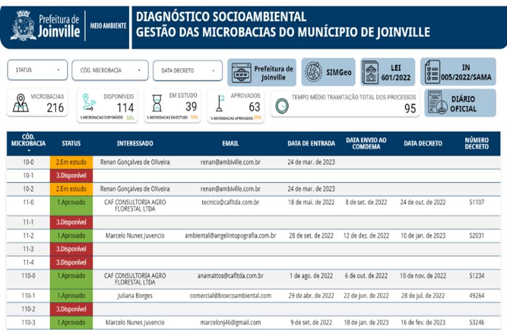Select email tecnico@cafltda.com.br in row 11-0
The image size is (507, 330).
point(230,202)
